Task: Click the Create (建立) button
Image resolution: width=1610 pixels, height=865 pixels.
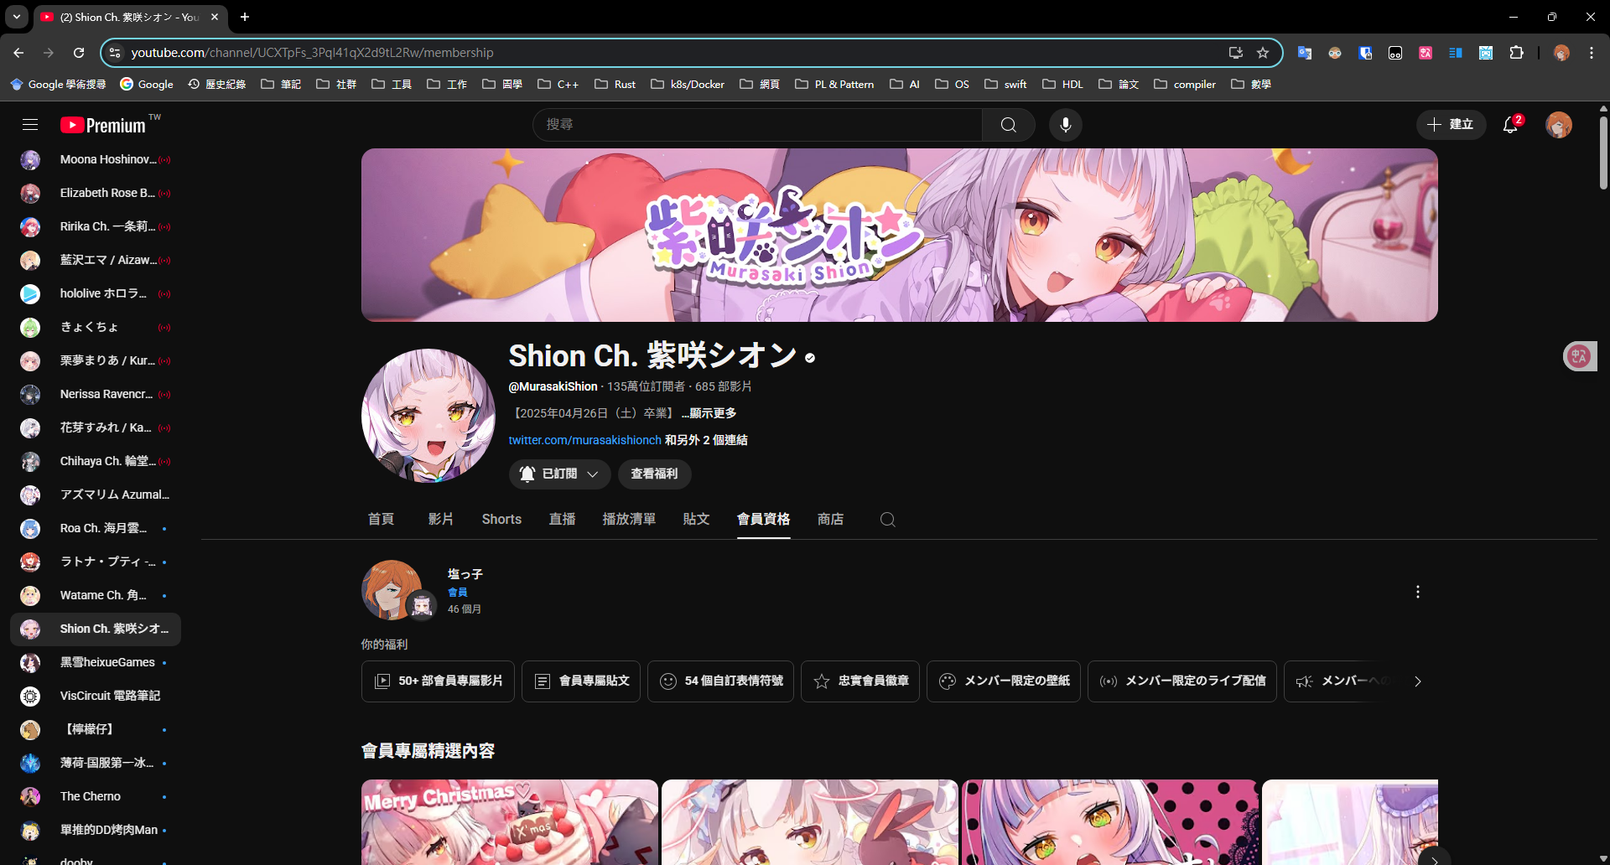Action: 1451,125
